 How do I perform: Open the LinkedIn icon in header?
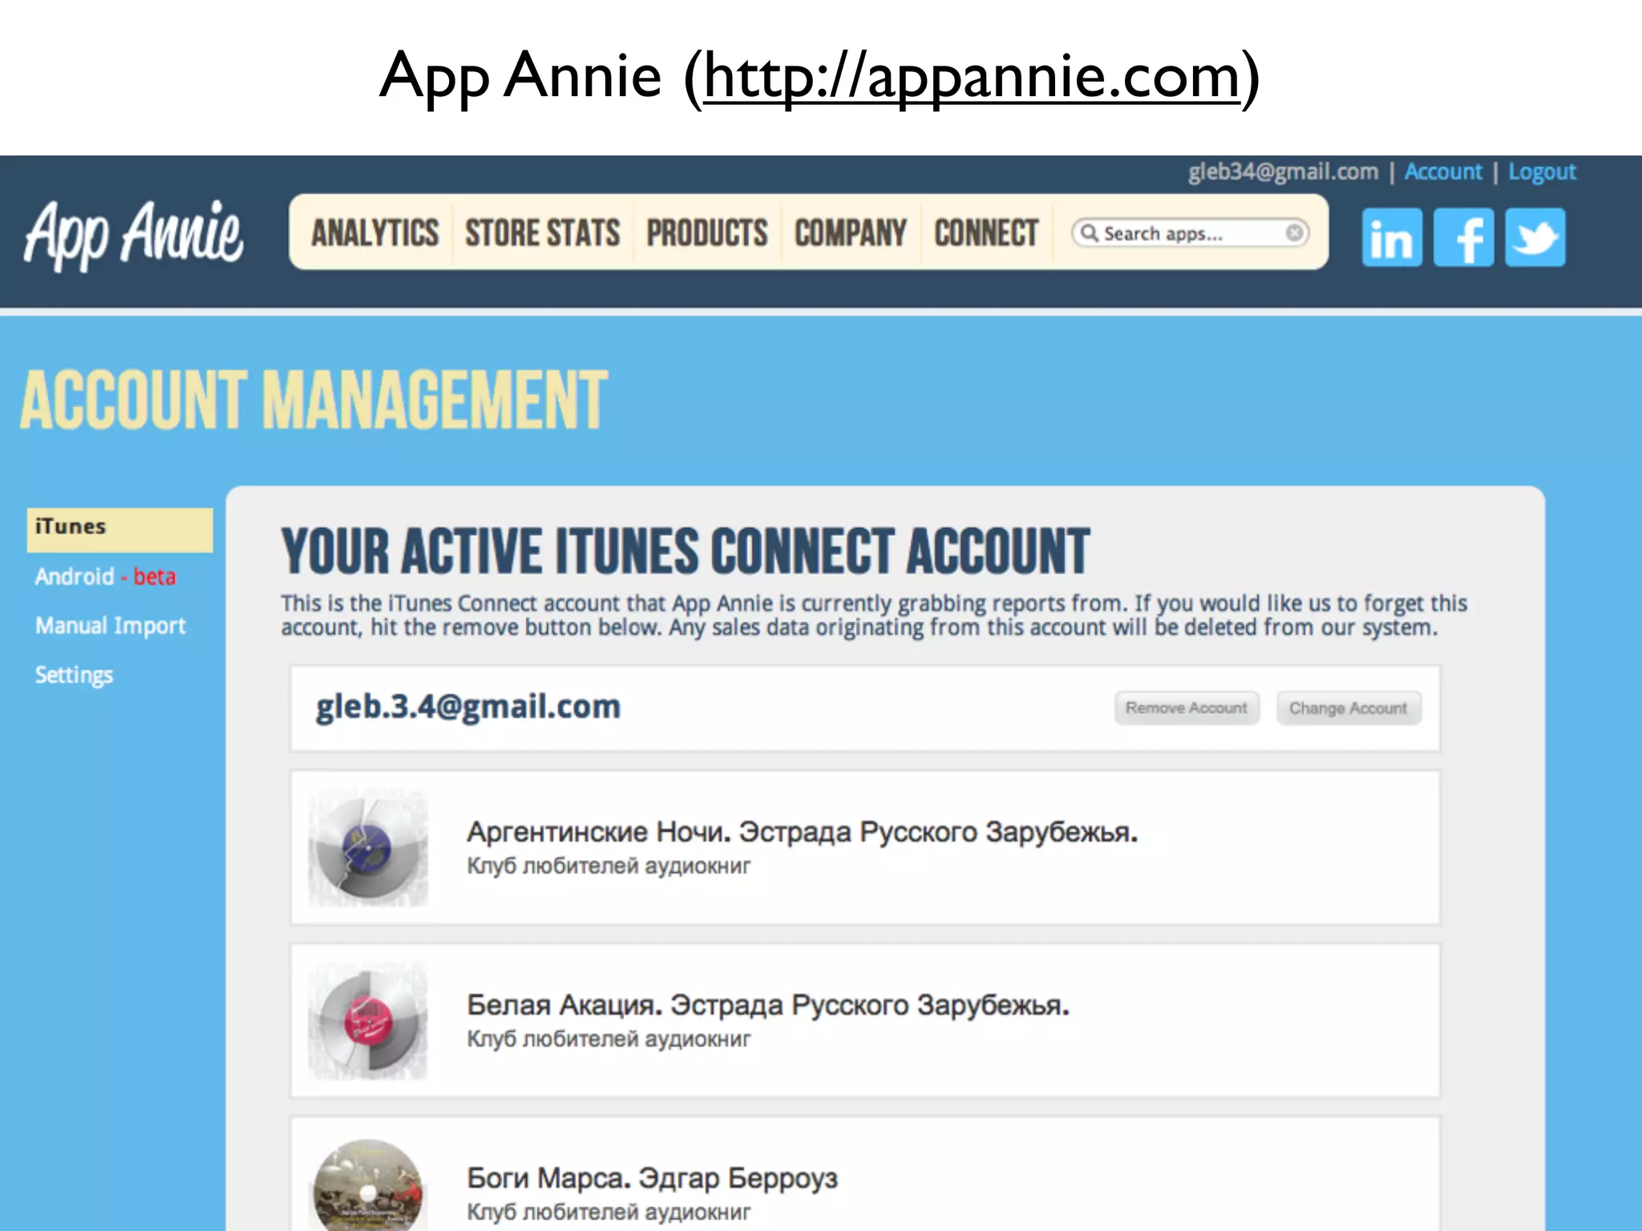click(1392, 237)
